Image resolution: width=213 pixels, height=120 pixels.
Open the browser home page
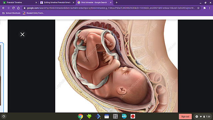coord(18,8)
